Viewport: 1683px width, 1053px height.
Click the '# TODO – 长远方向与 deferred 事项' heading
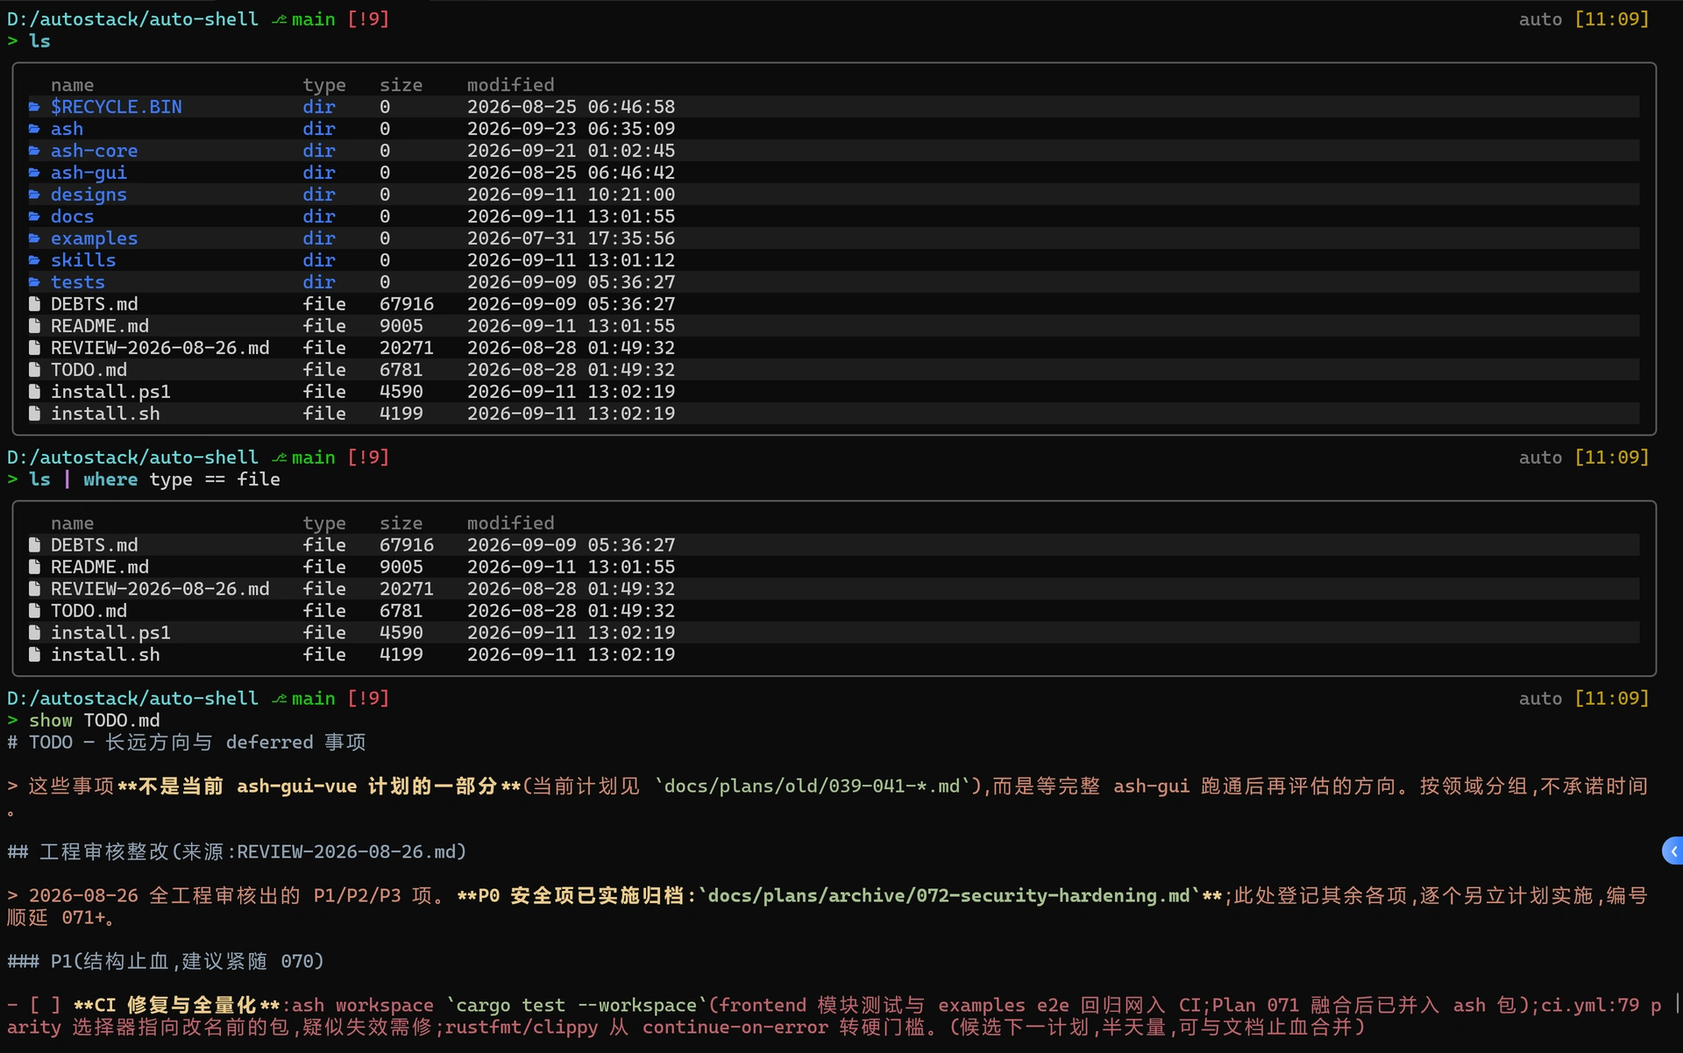tap(187, 743)
